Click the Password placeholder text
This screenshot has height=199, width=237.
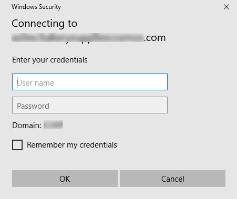(x=33, y=106)
